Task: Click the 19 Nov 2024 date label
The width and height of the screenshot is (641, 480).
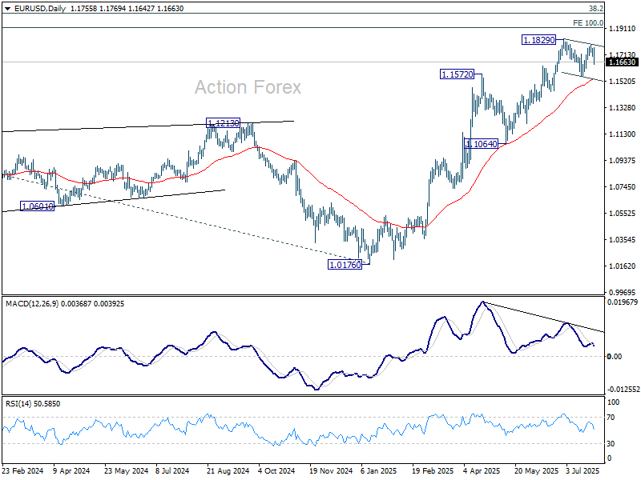Action: (x=331, y=470)
